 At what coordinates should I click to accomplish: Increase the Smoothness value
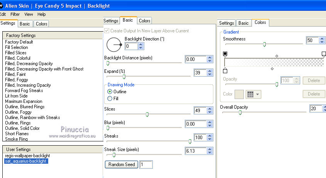point(322,39)
